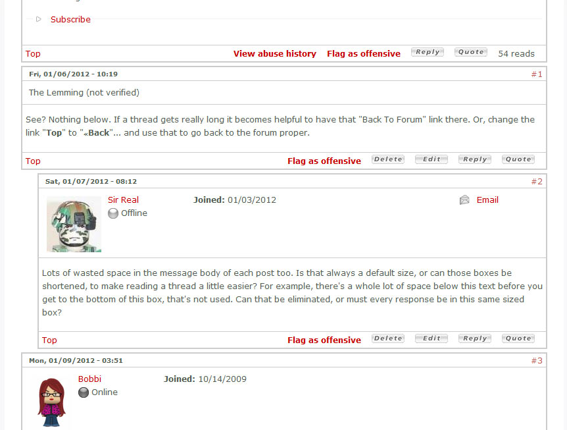This screenshot has width=567, height=430.
Task: Edit comment #1 by The Lemming
Action: click(431, 159)
